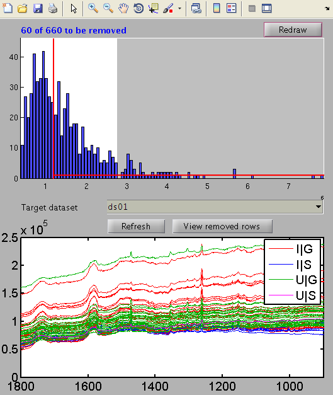Enable the Rotate 3D tool
This screenshot has height=395, width=333.
tap(138, 8)
